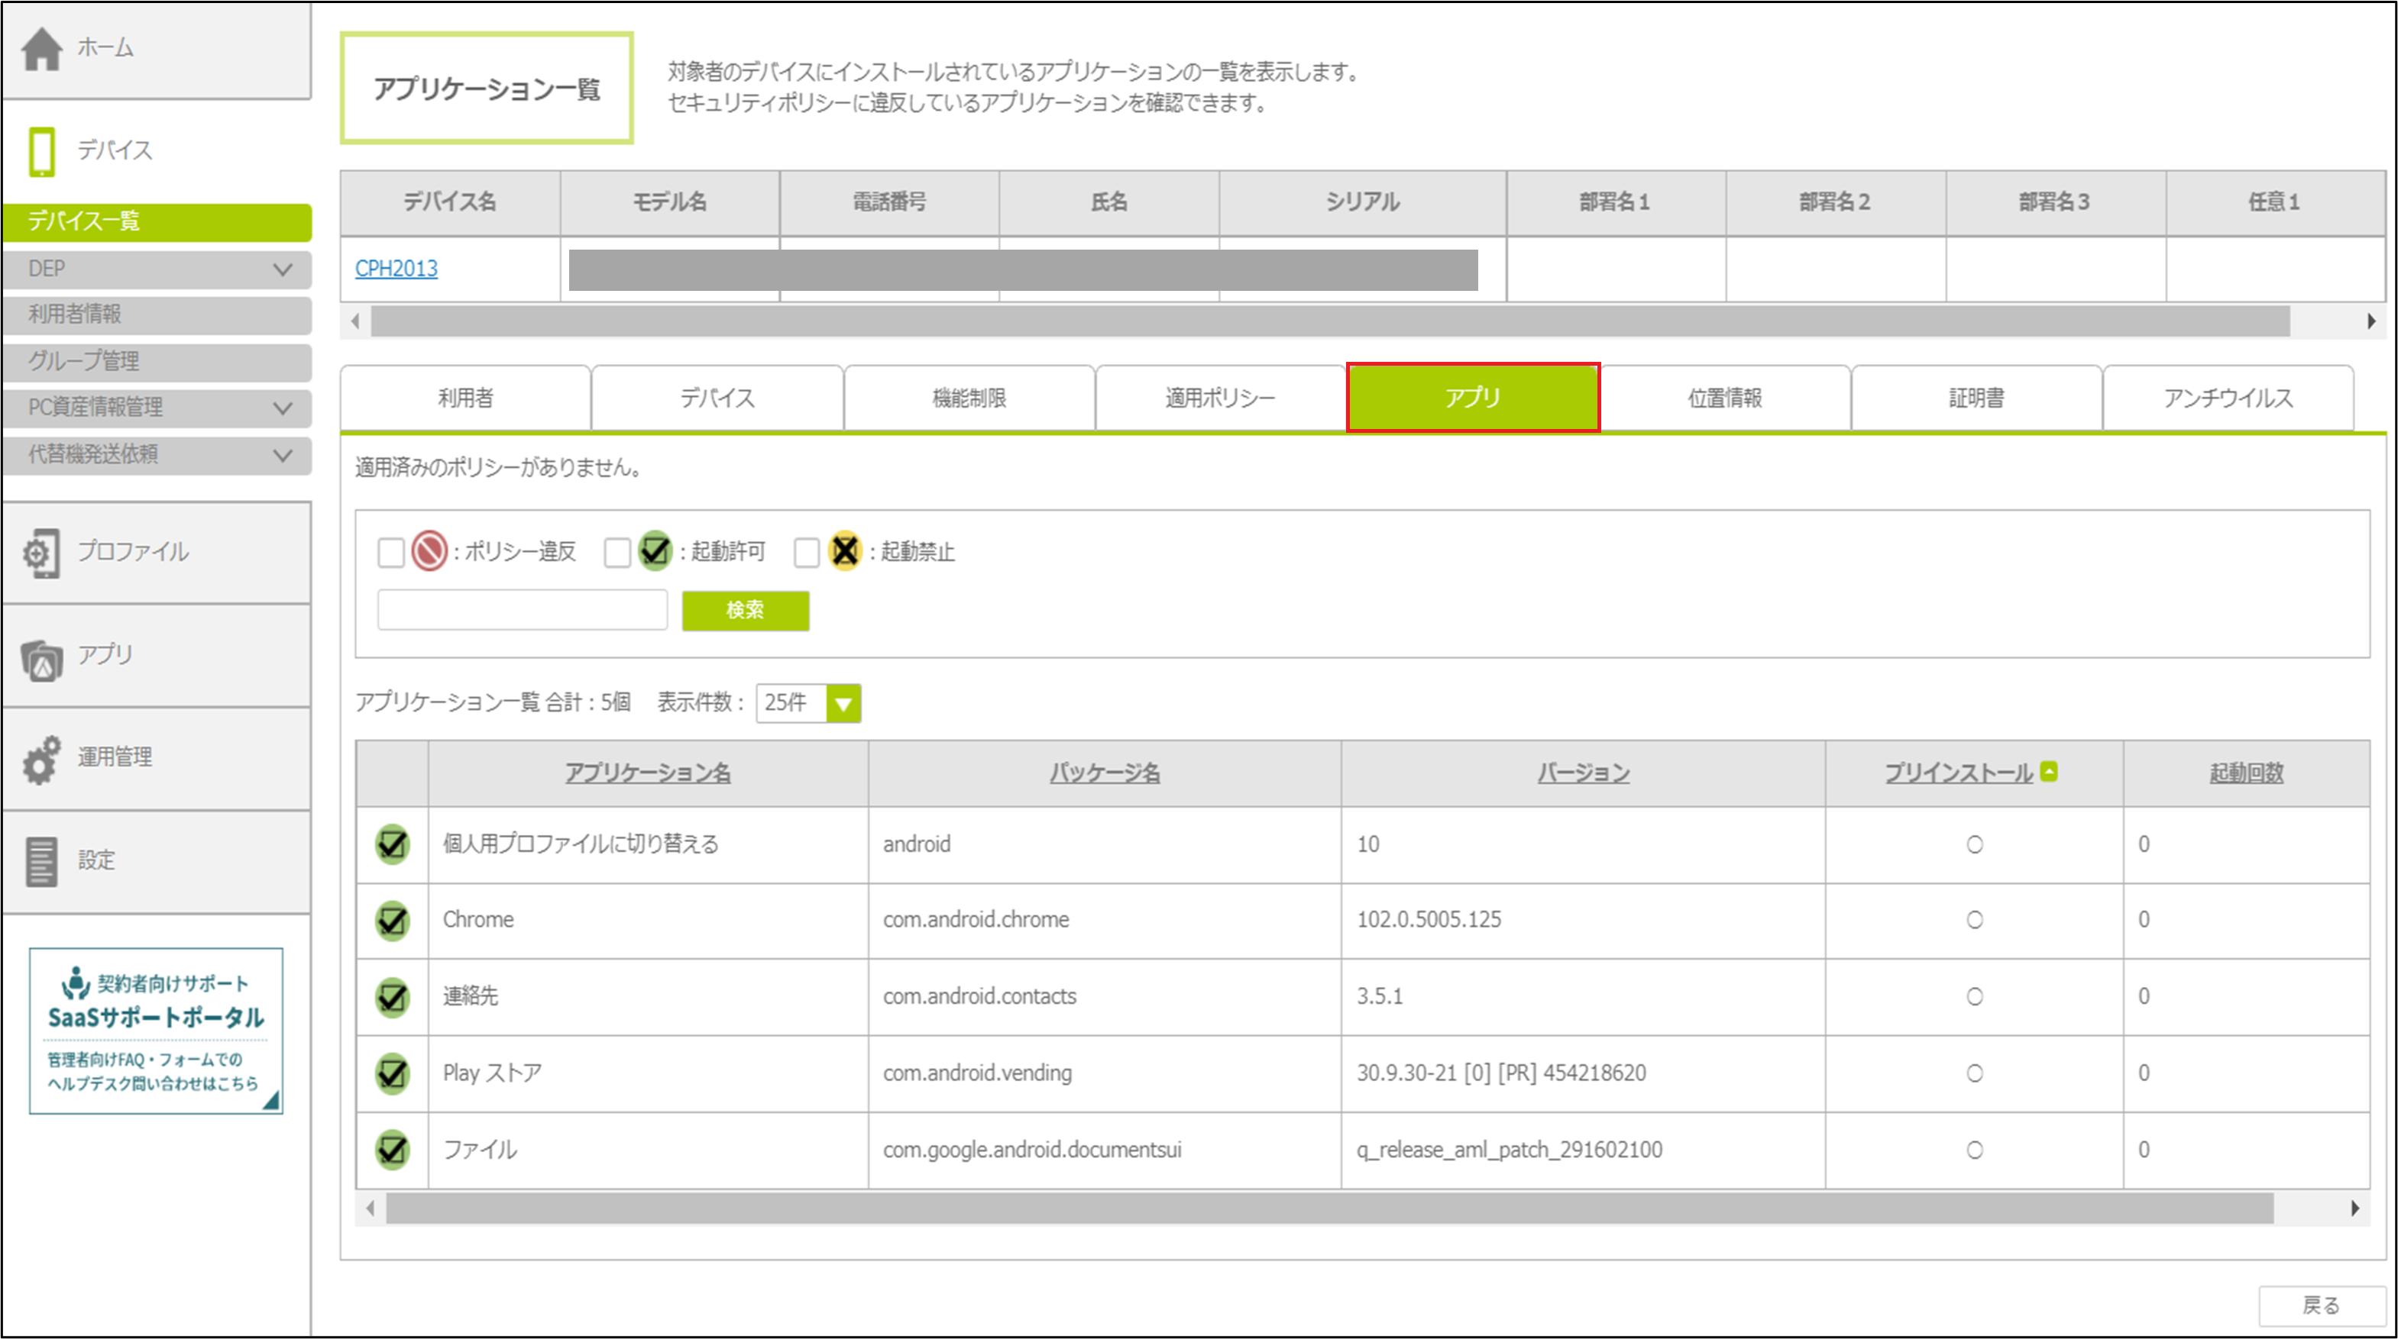
Task: Switch to the 位置情報 tab
Action: [x=1724, y=398]
